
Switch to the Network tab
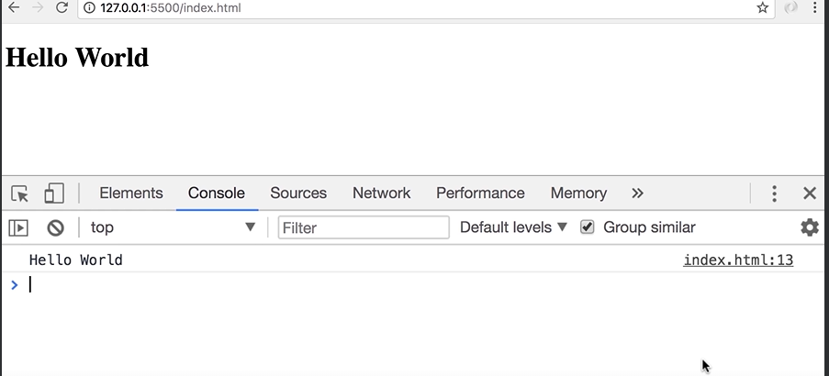(381, 194)
